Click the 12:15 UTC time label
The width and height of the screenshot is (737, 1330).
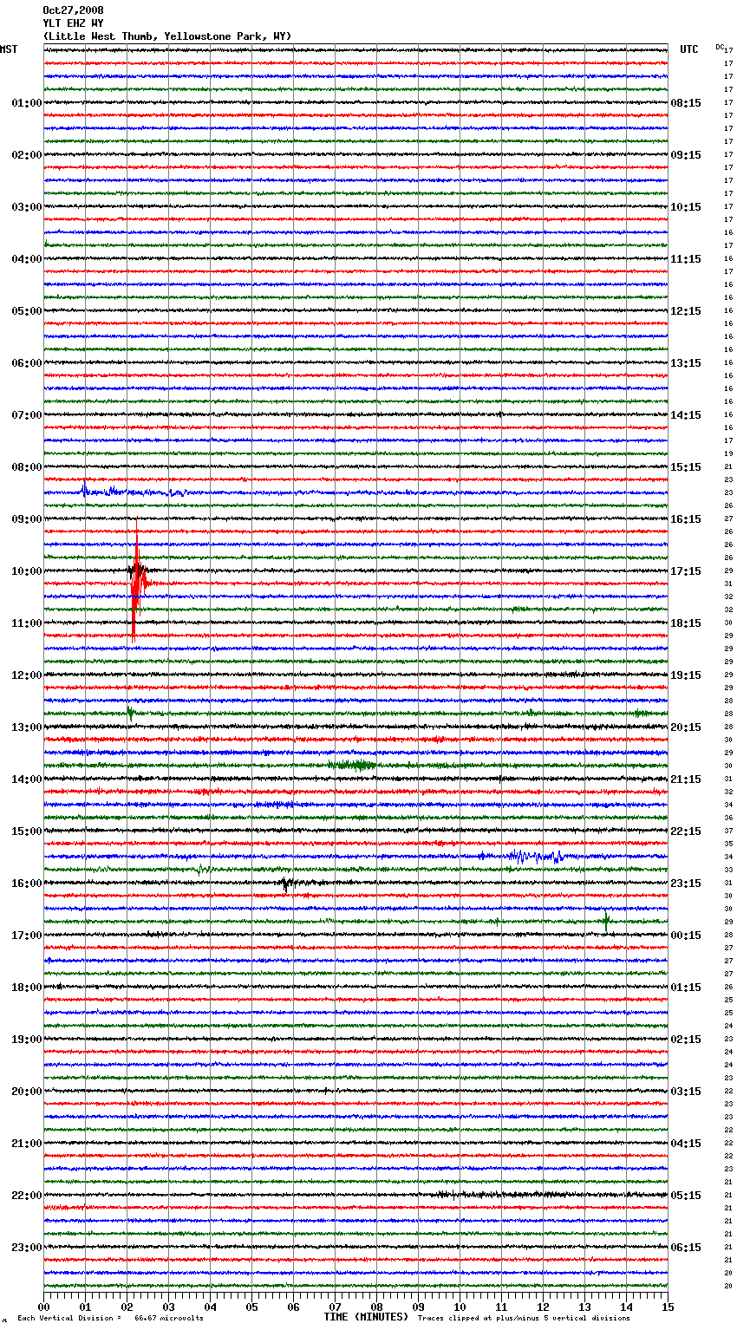tap(686, 311)
